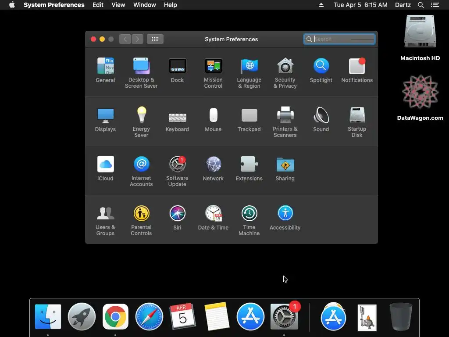Click the eject icon in menu bar

[321, 5]
